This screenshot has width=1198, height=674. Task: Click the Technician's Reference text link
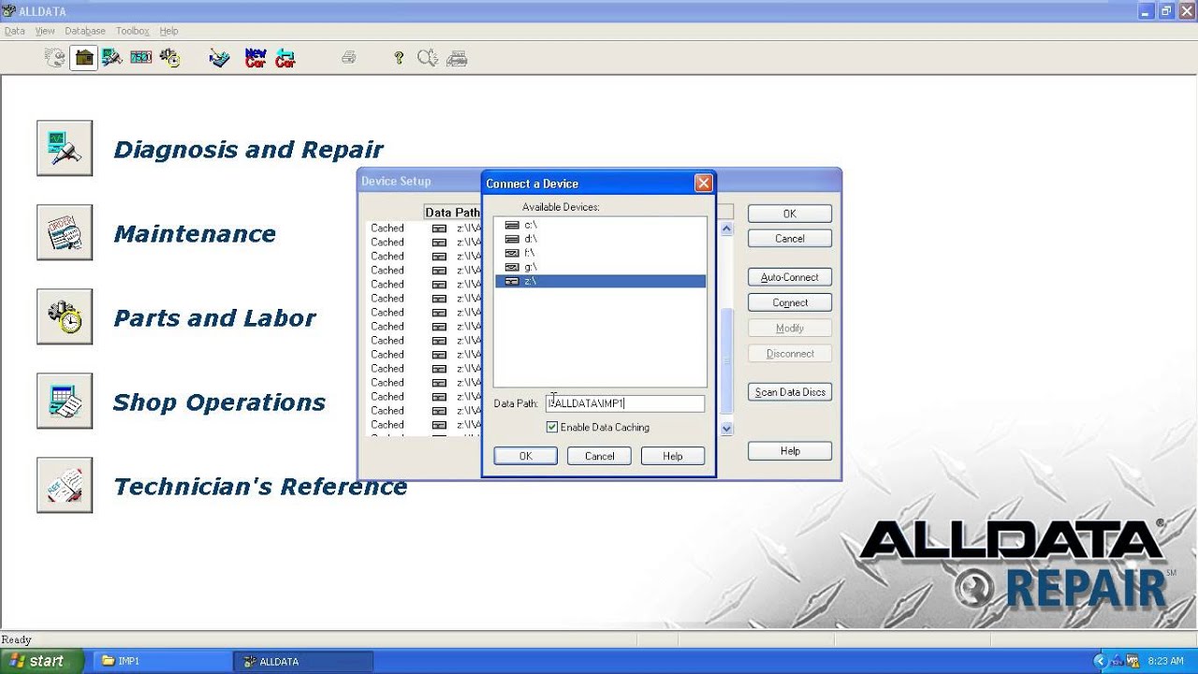coord(260,487)
